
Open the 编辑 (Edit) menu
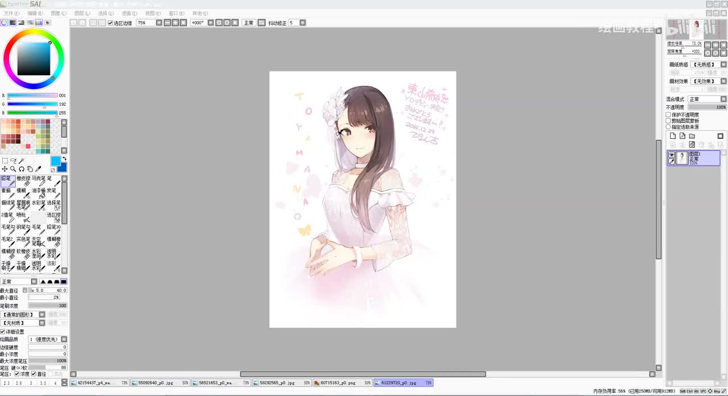[x=35, y=13]
